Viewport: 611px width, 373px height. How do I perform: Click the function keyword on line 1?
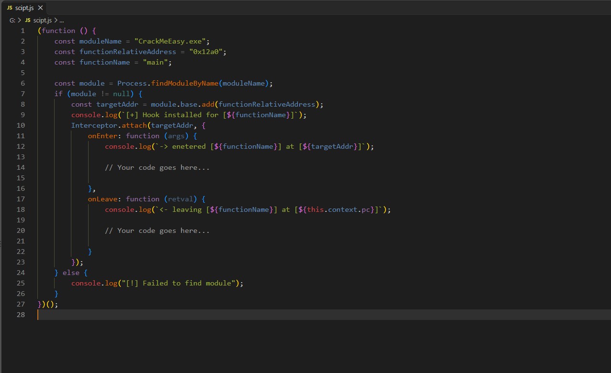58,31
